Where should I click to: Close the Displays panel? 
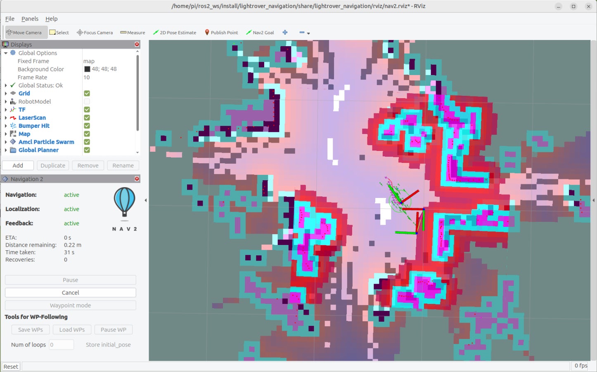pos(137,44)
